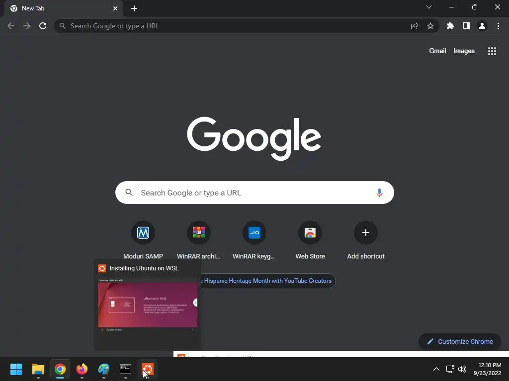Click the Installing Ubuntu on WSL preview title

point(144,268)
